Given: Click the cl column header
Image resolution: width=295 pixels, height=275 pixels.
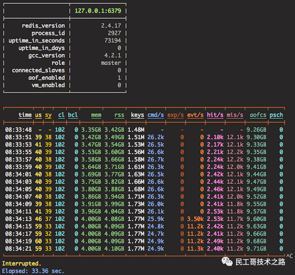Looking at the screenshot, I should click(x=62, y=115).
